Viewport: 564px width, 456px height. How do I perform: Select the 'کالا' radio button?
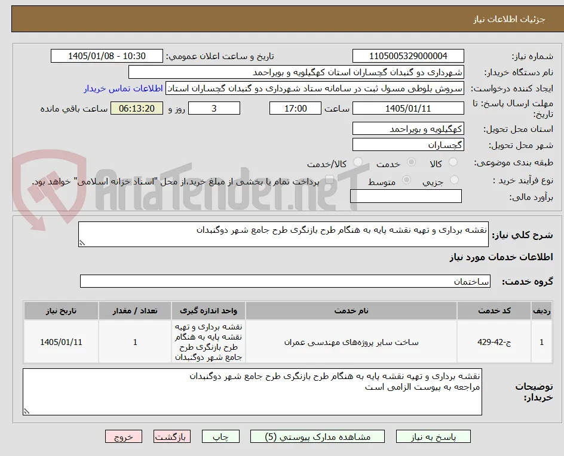453,162
